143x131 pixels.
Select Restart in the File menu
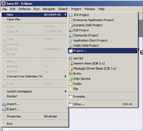[35, 96]
